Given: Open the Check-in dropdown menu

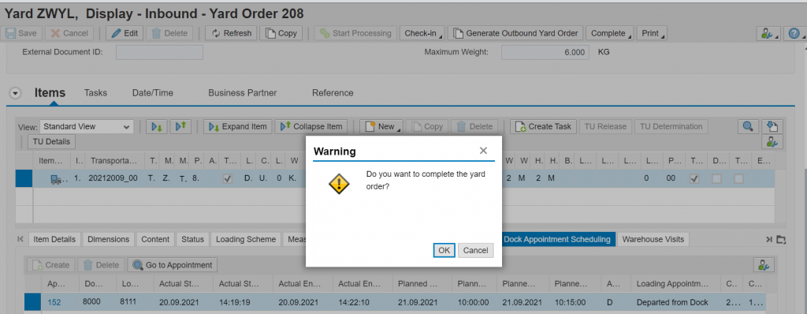Looking at the screenshot, I should (x=423, y=33).
